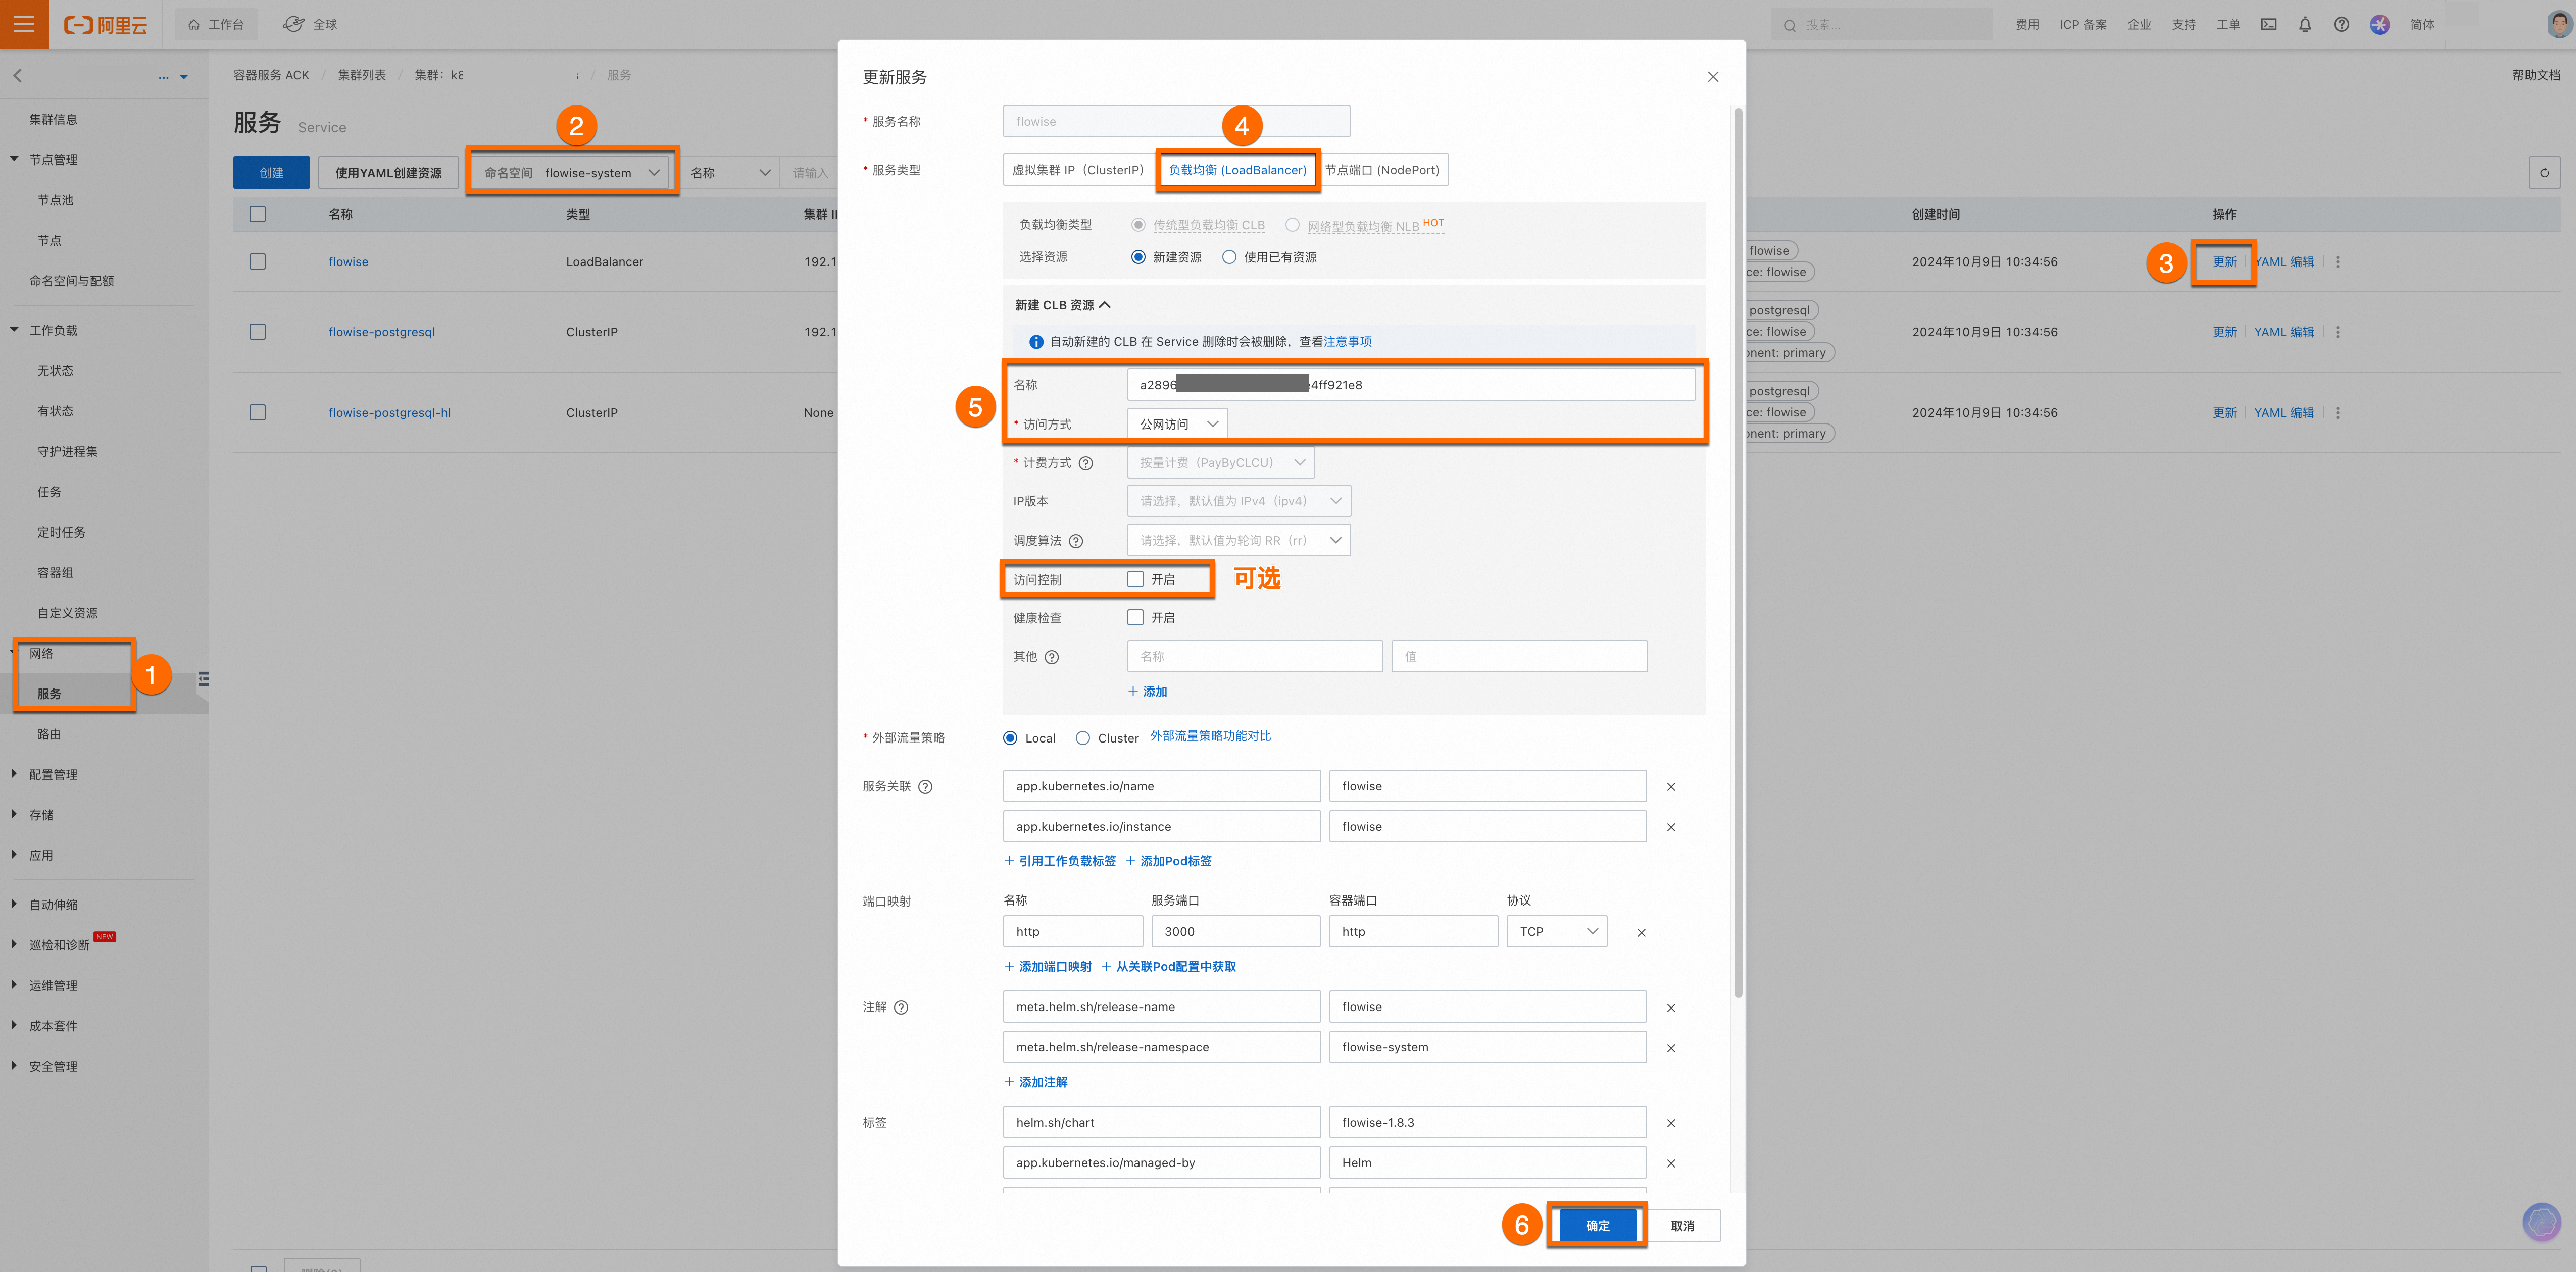Collapse the sidebar with the toggle handle
Screen dimensions: 2576x1272
coord(203,678)
